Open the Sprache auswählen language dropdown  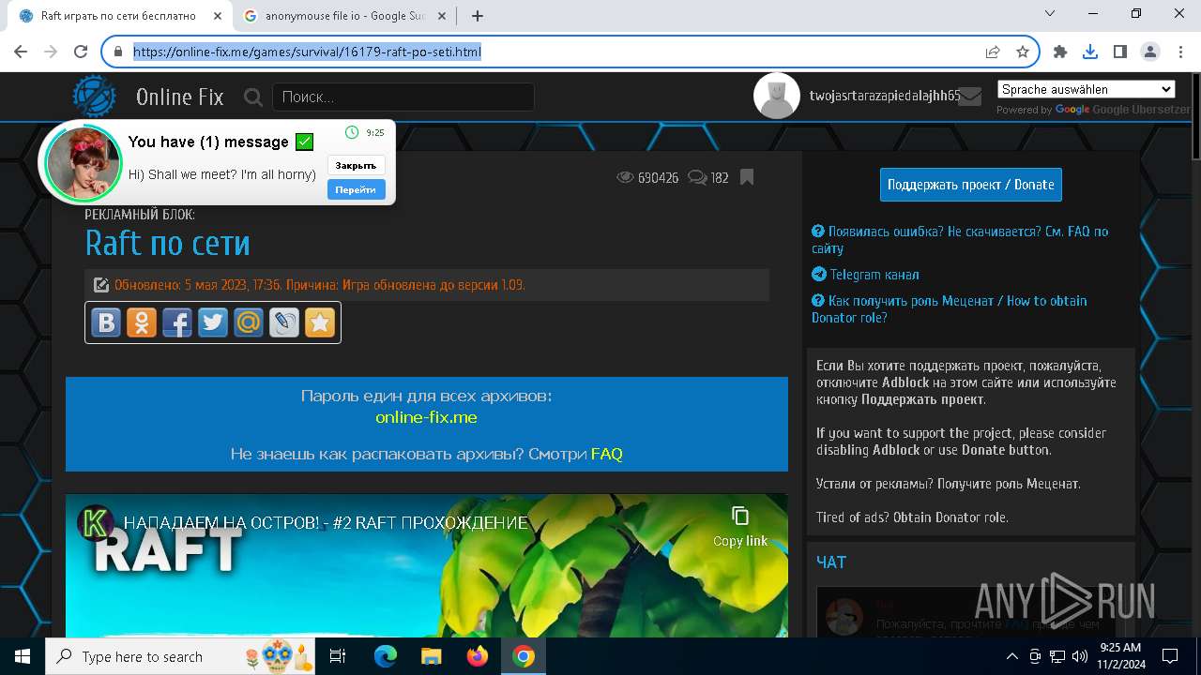pos(1086,89)
